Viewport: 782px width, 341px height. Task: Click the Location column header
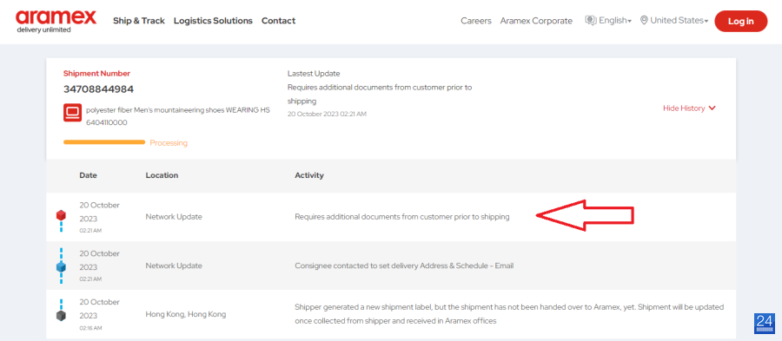(x=162, y=175)
